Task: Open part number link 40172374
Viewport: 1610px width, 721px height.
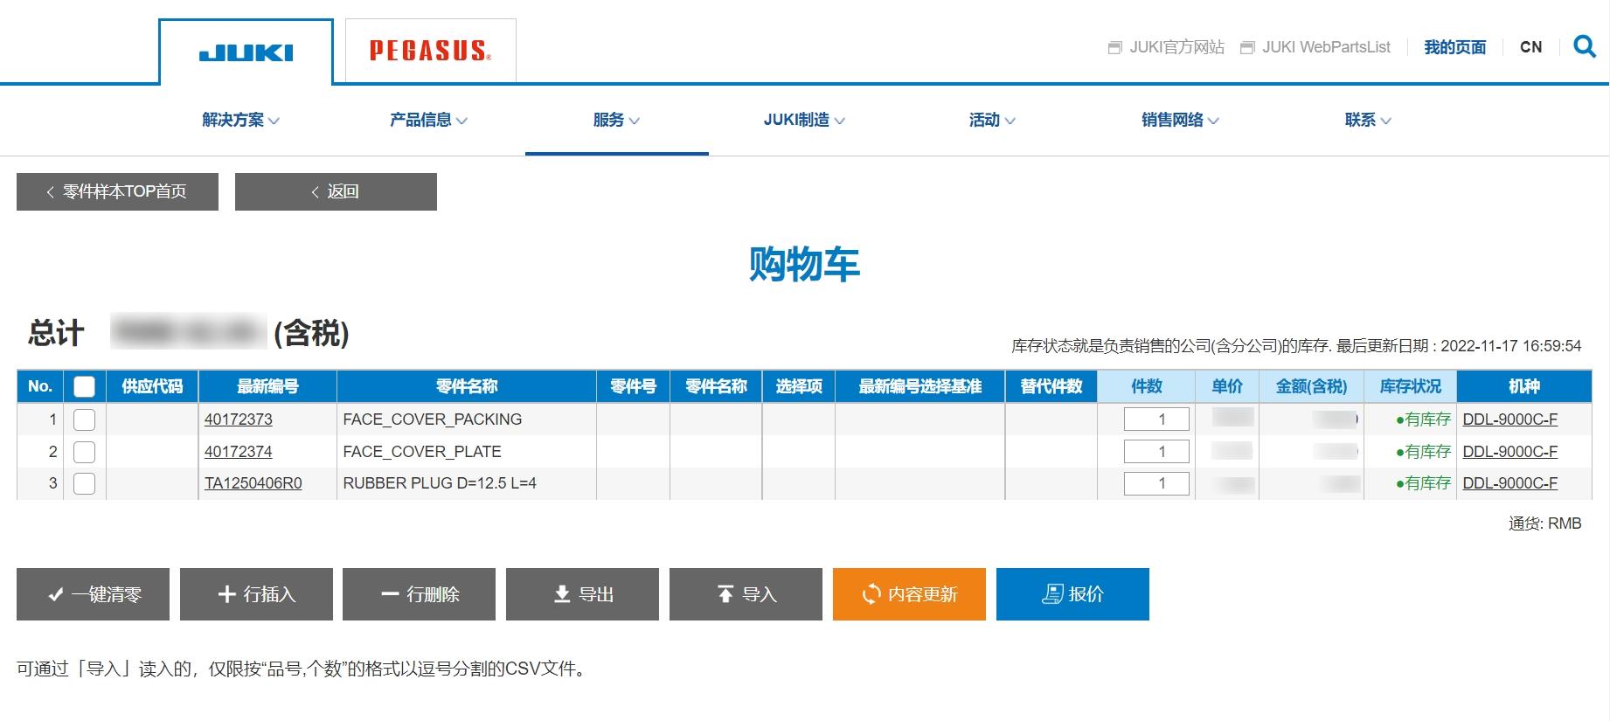Action: [239, 452]
